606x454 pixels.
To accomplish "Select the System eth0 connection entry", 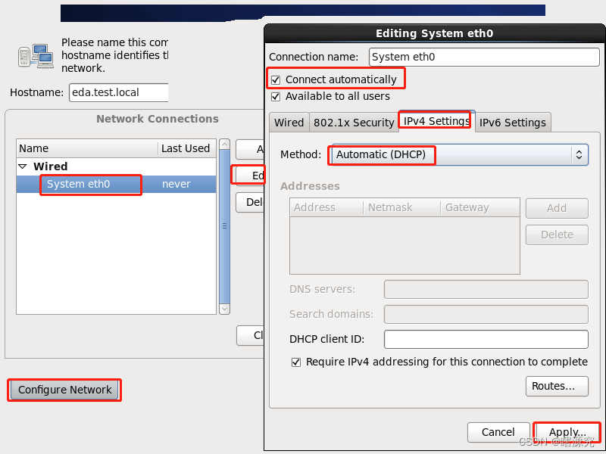I will pyautogui.click(x=90, y=183).
